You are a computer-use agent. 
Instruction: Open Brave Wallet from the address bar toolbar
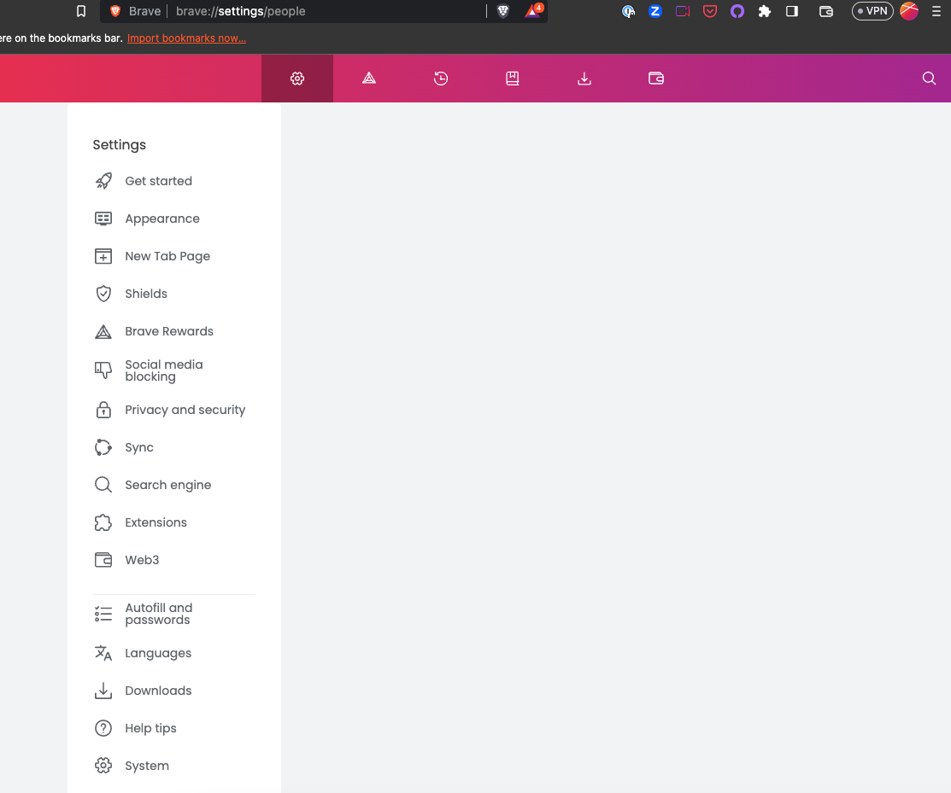(x=825, y=11)
